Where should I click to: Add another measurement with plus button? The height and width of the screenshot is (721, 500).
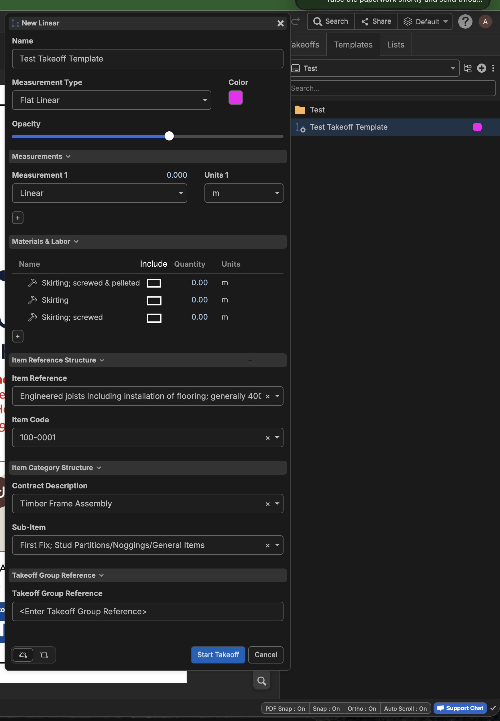point(18,218)
